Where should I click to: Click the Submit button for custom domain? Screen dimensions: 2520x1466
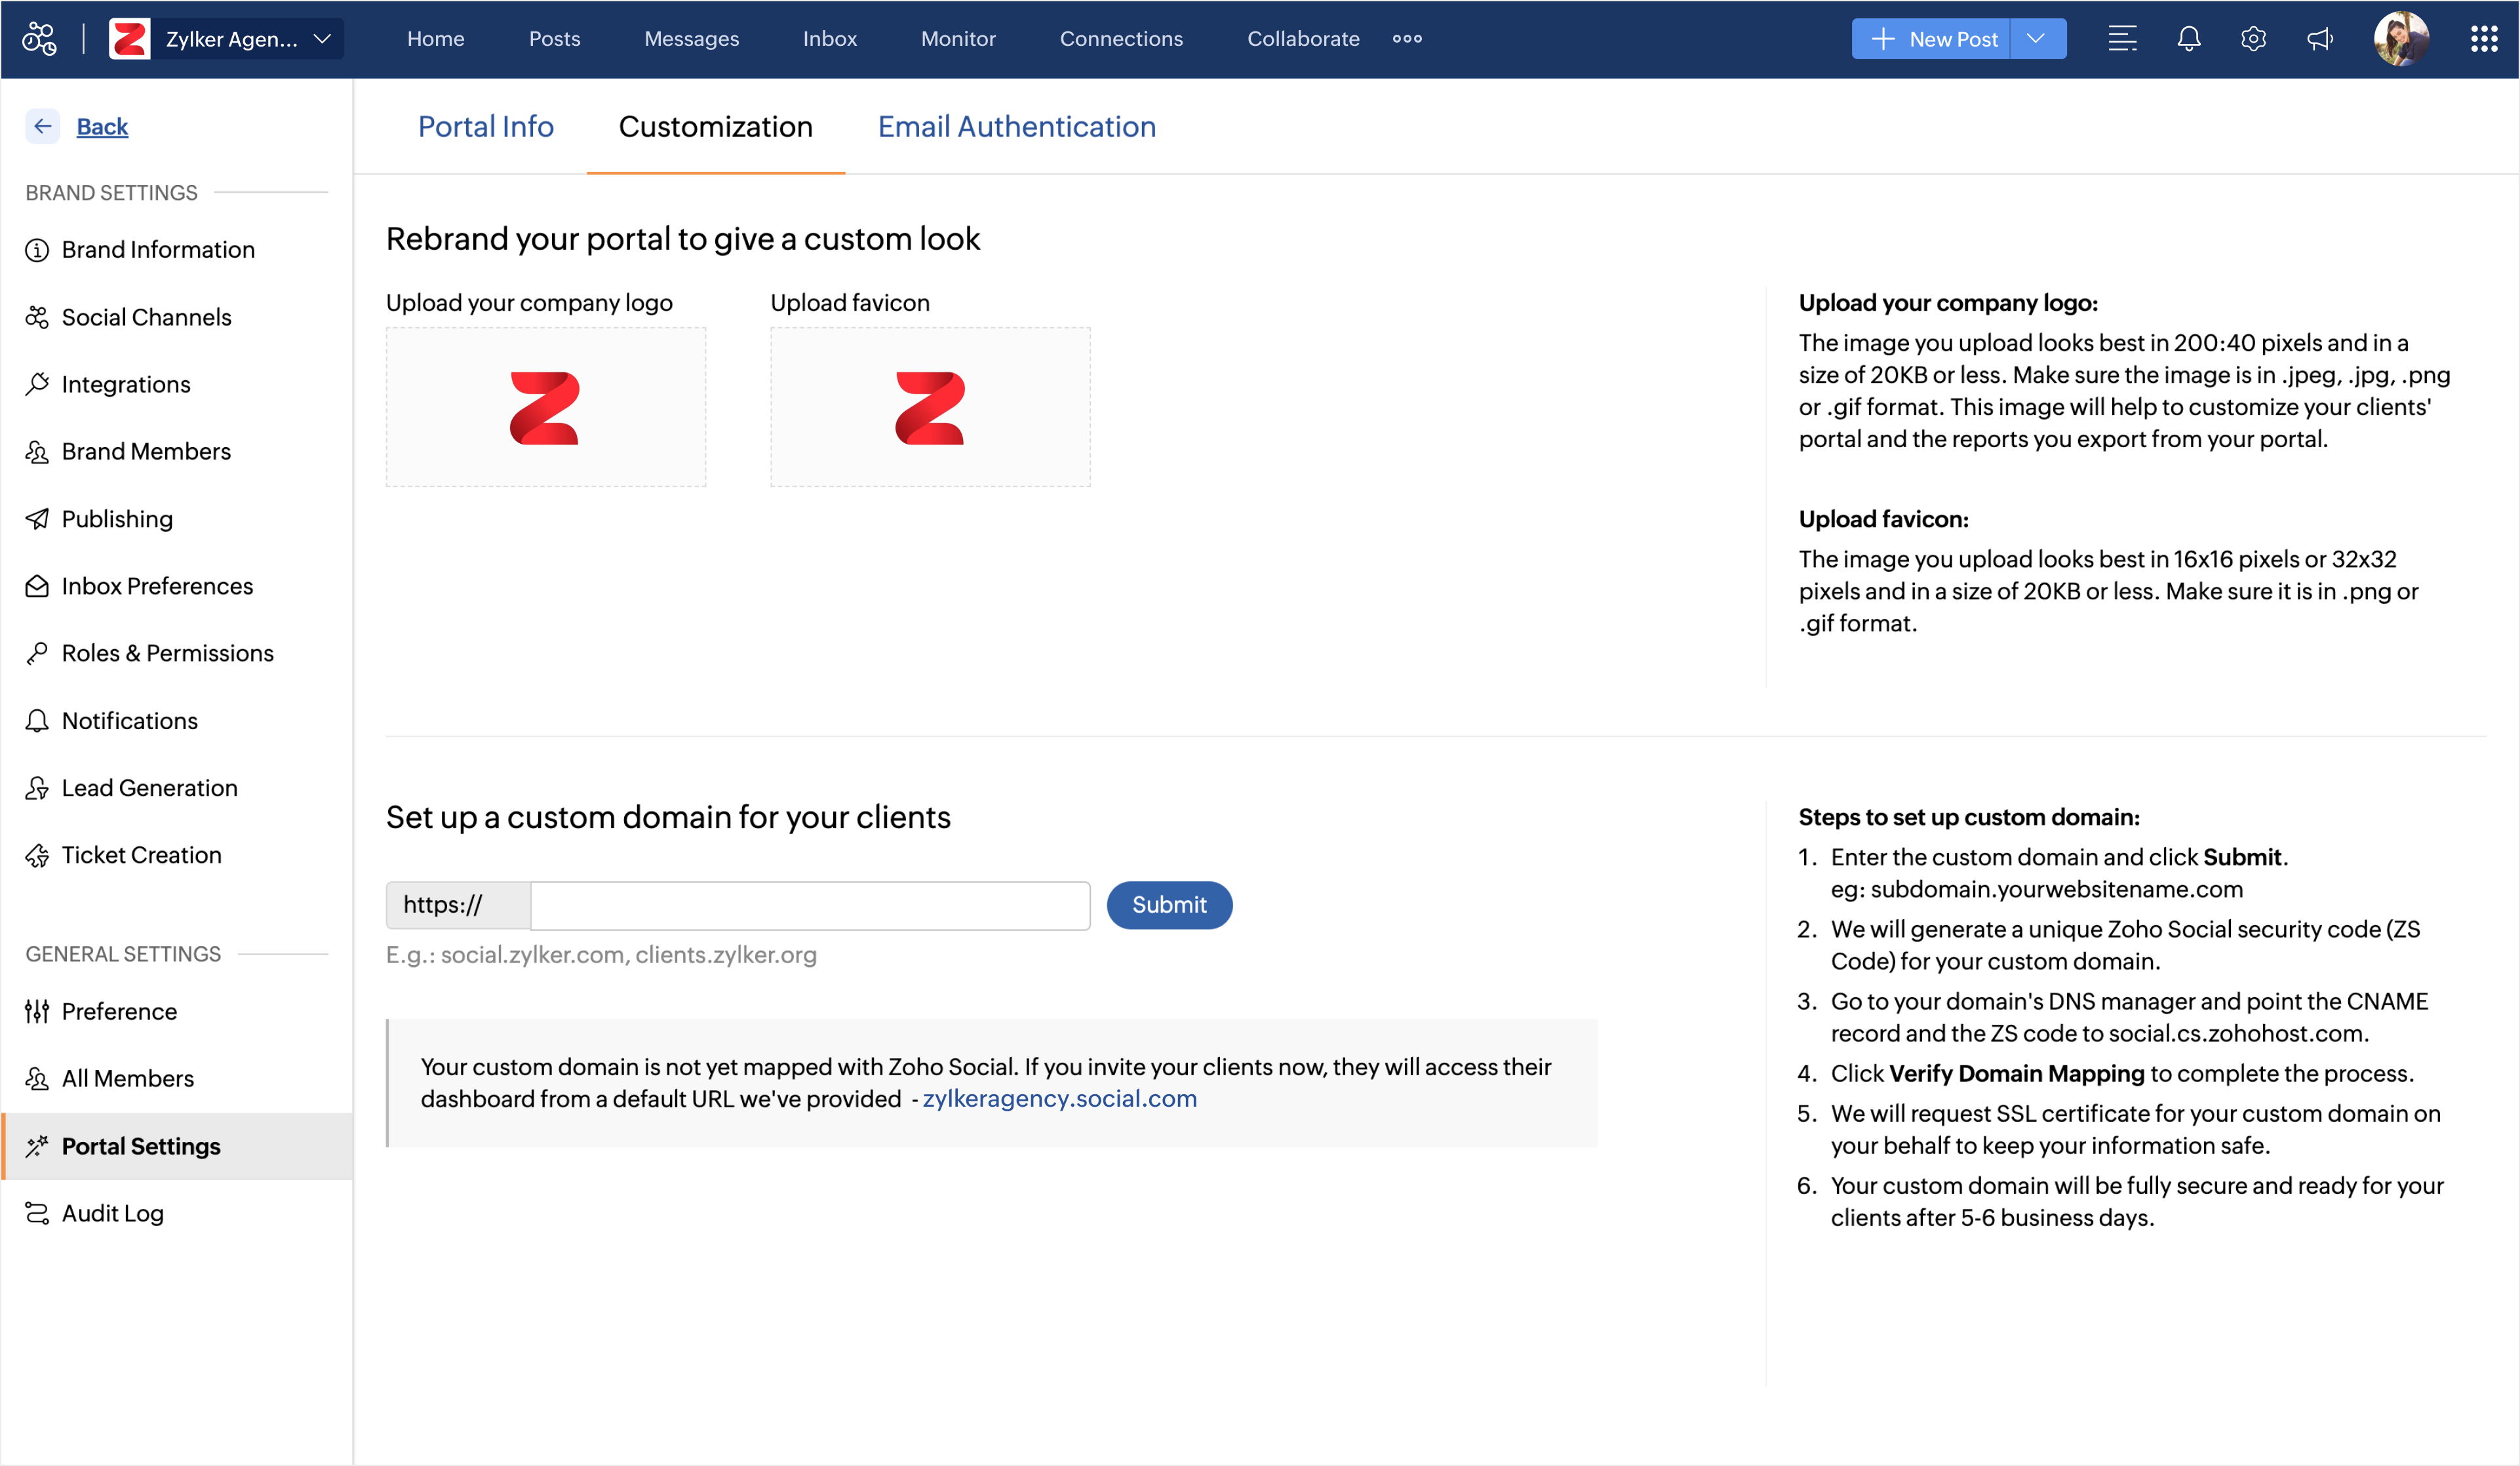tap(1168, 905)
